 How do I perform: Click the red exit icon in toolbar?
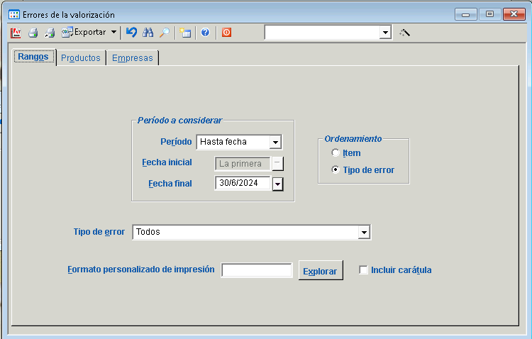click(226, 33)
